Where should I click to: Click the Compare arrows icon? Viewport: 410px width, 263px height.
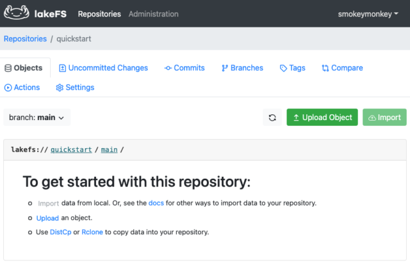click(325, 68)
